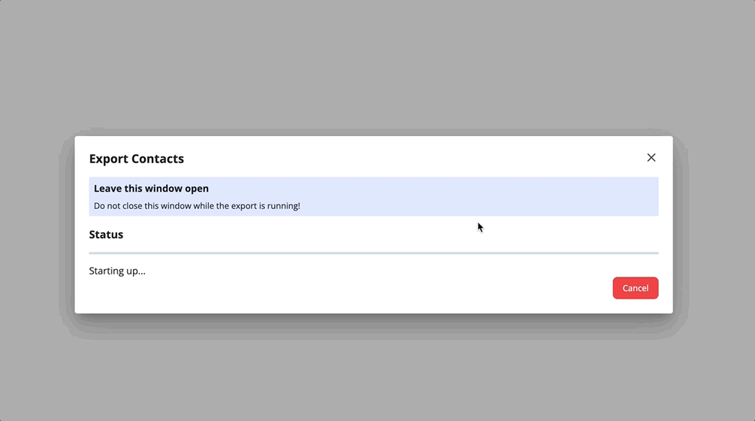Click the middle of the export progress bar
The width and height of the screenshot is (755, 421).
pyautogui.click(x=373, y=253)
